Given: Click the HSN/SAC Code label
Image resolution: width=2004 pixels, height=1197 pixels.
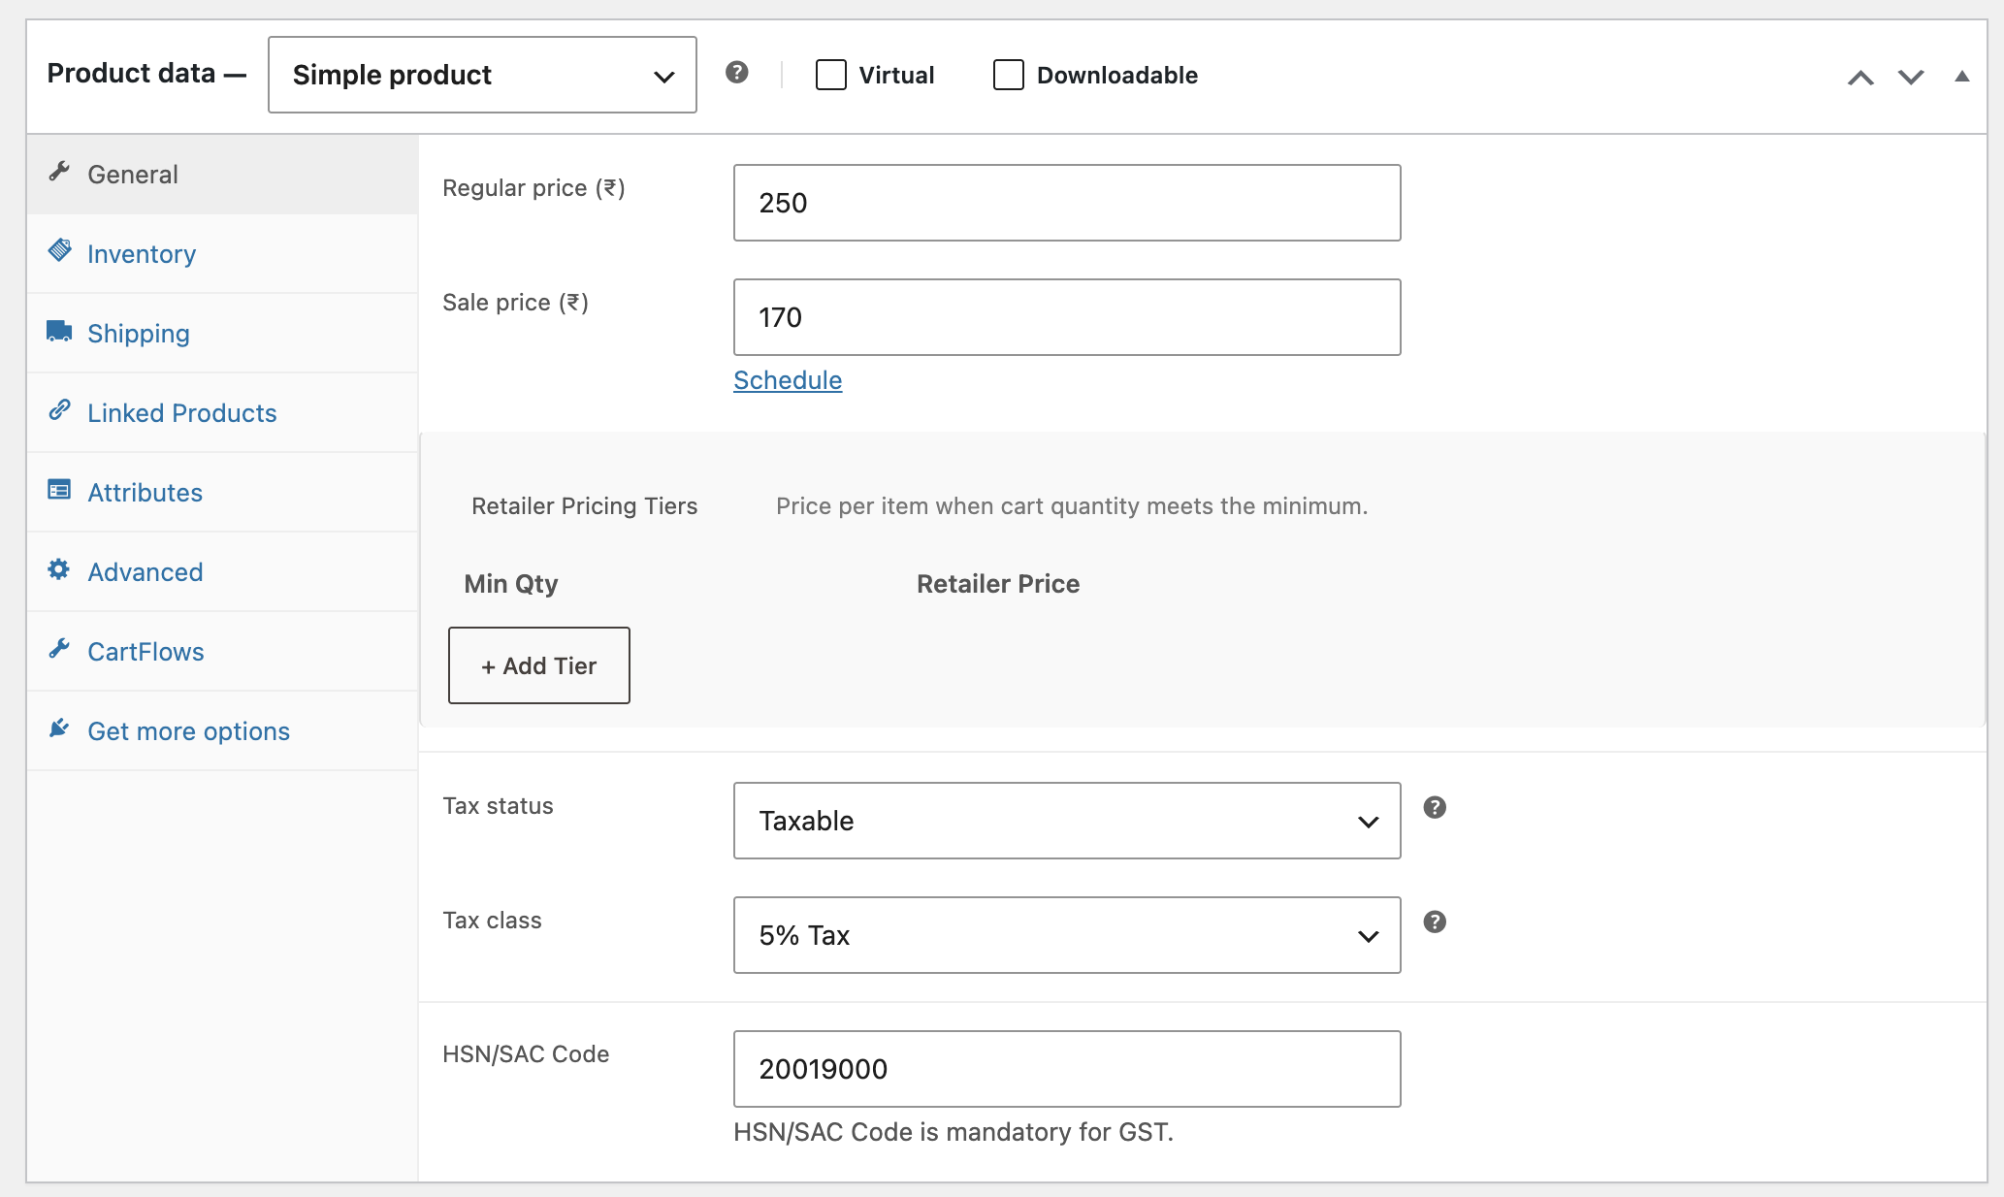Looking at the screenshot, I should click(x=526, y=1054).
